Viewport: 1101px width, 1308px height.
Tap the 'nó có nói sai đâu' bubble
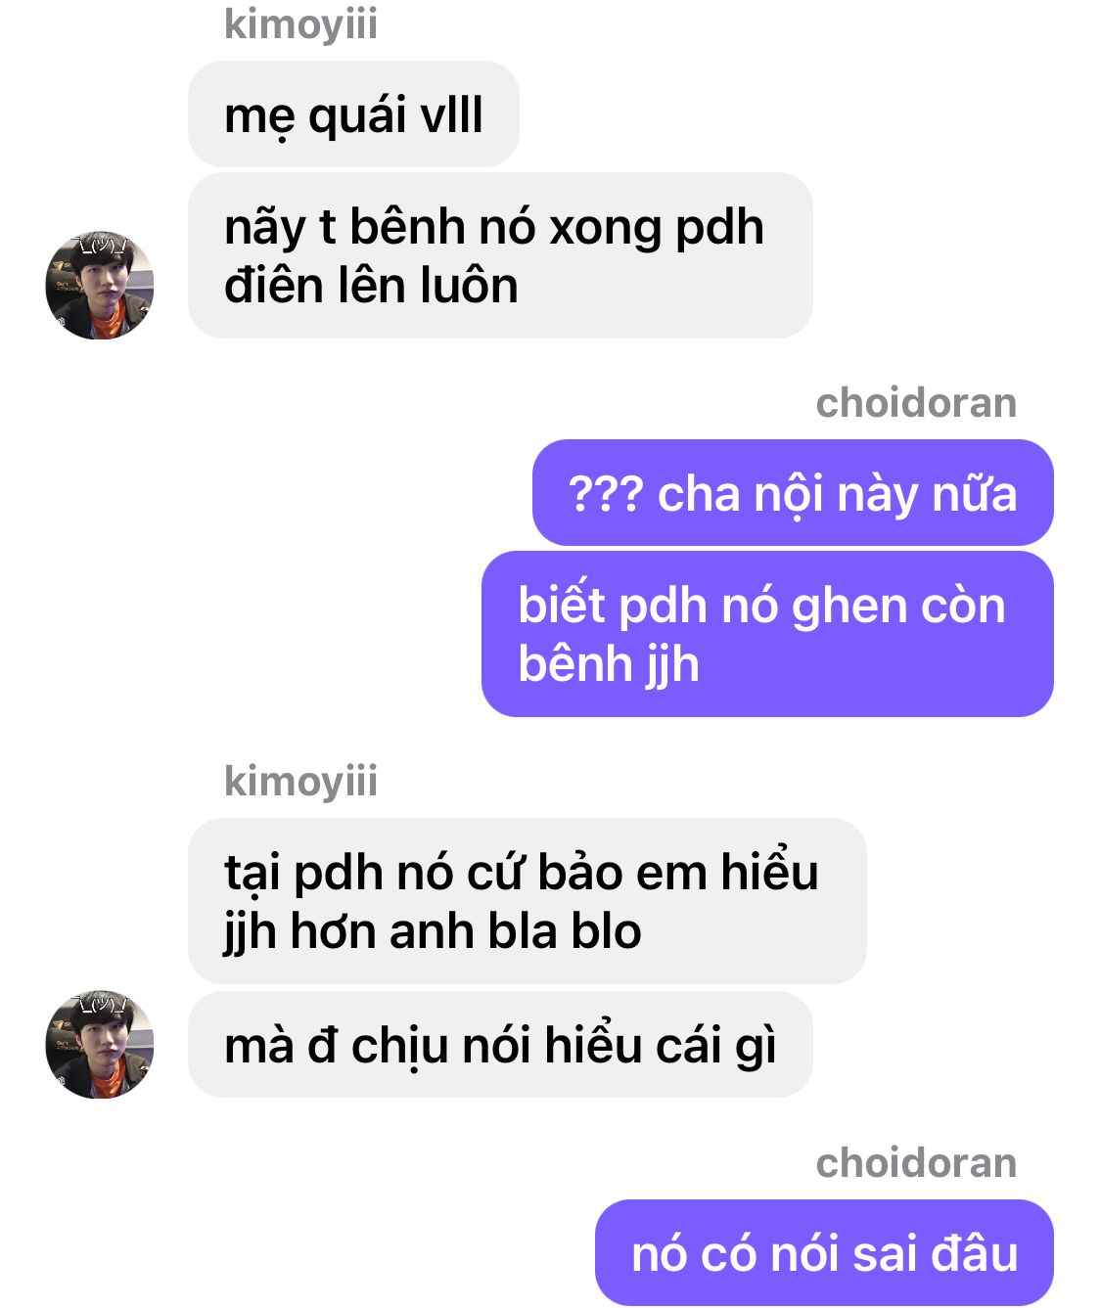click(824, 1253)
